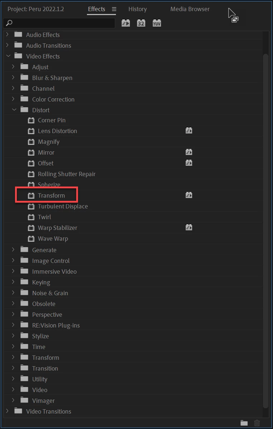Viewport: 273px width, 429px height.
Task: Create a new custom bin
Action: 244,423
